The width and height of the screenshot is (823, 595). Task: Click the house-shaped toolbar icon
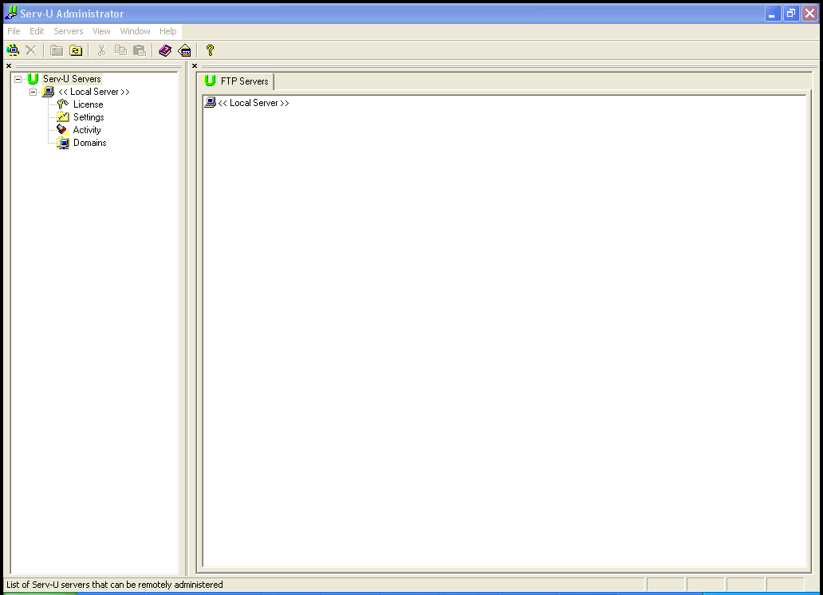(185, 50)
